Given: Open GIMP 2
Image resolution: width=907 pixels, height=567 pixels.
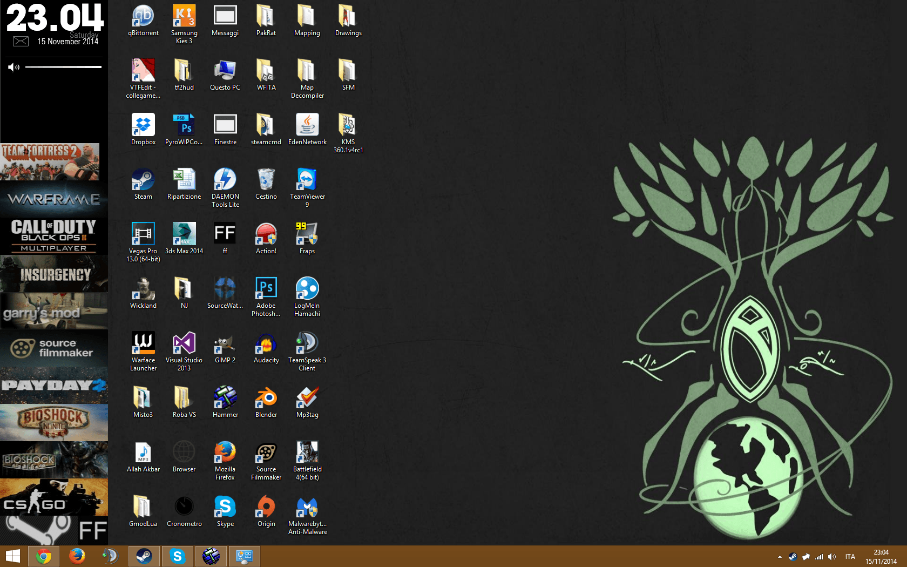Looking at the screenshot, I should pos(225,346).
